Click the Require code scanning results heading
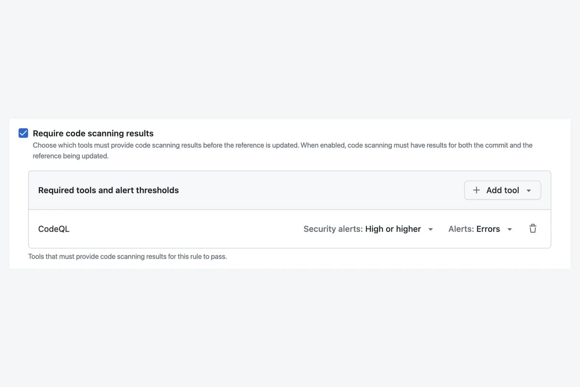580x387 pixels. (93, 133)
